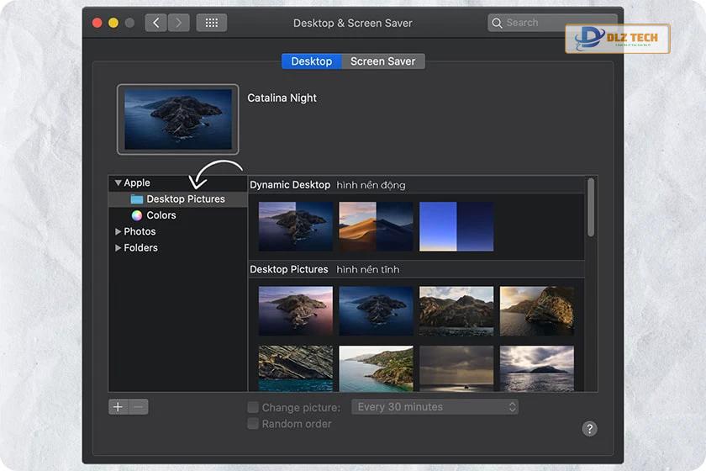Switch to the Desktop tab

click(x=312, y=61)
